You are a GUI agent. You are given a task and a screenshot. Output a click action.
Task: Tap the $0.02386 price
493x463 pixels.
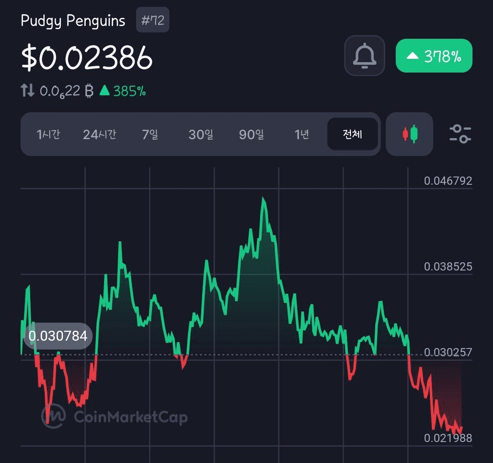87,57
